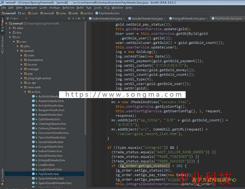Click the Scroll from Source icon in Project panel
Viewport: 245px width, 189px height.
pyautogui.click(x=69, y=18)
